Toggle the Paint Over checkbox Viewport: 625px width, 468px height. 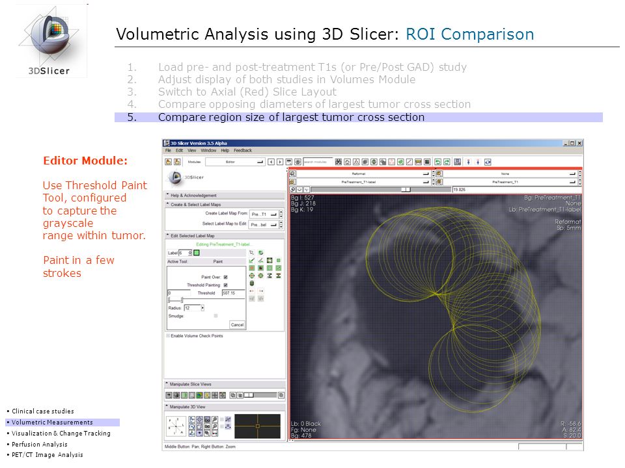tap(226, 277)
